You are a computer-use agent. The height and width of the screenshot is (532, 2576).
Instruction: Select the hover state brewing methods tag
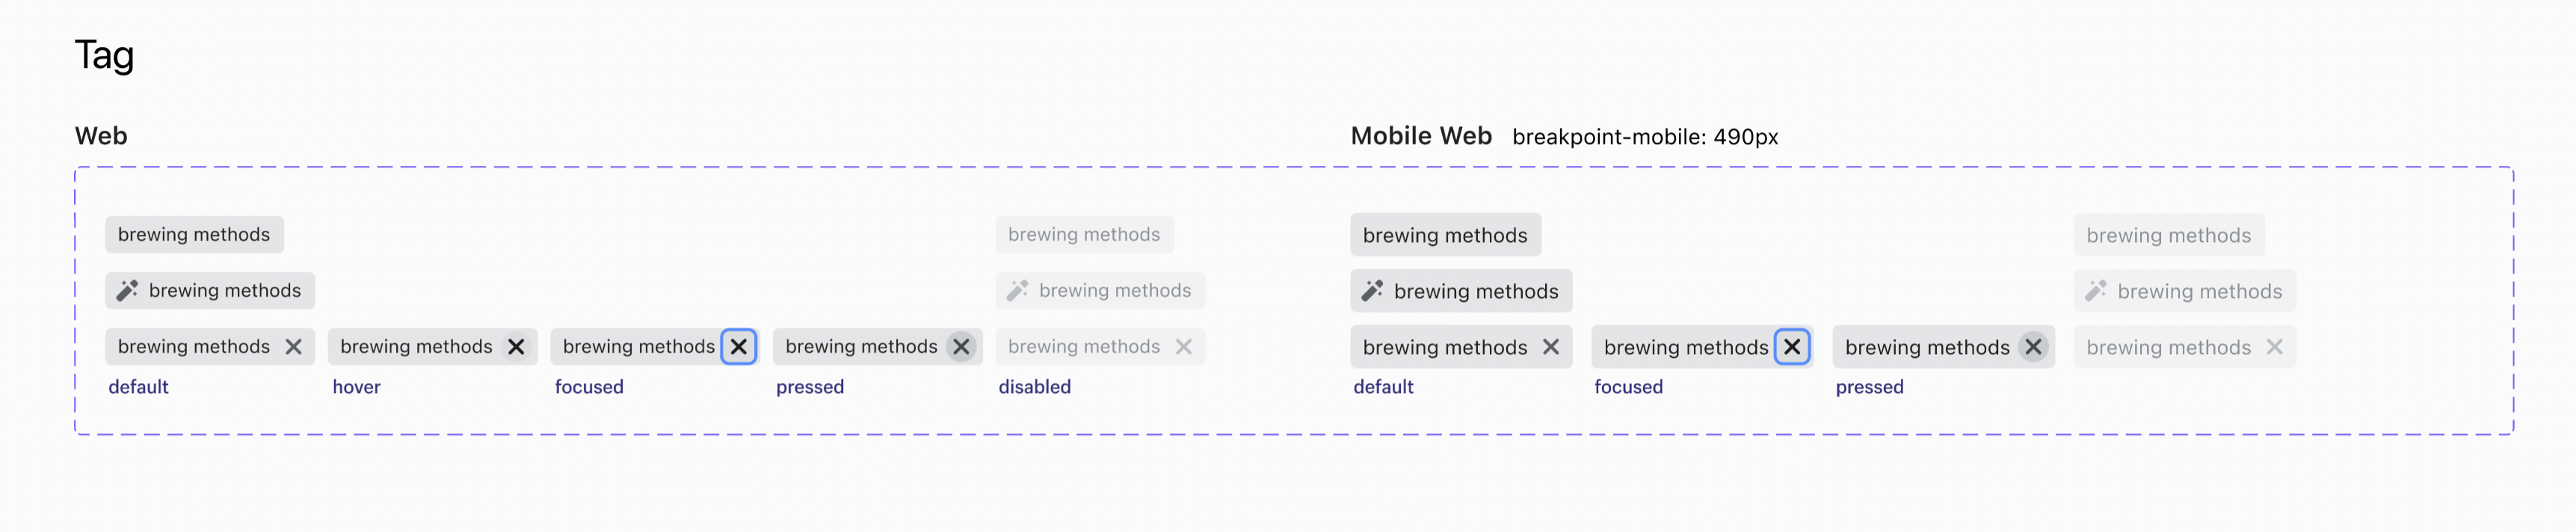[416, 347]
